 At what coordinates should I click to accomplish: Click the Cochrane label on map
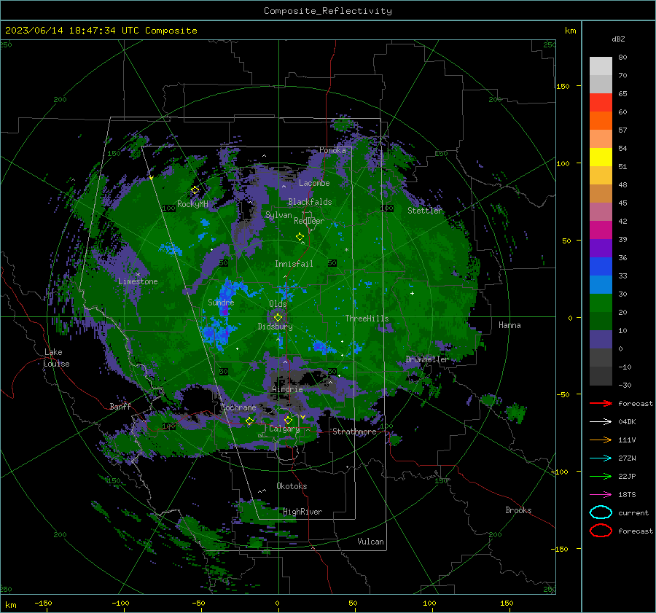pos(238,407)
